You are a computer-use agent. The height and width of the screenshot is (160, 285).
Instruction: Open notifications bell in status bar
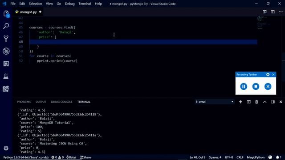(278, 157)
